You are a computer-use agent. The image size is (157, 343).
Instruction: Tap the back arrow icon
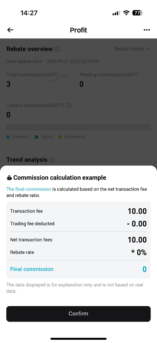10,30
